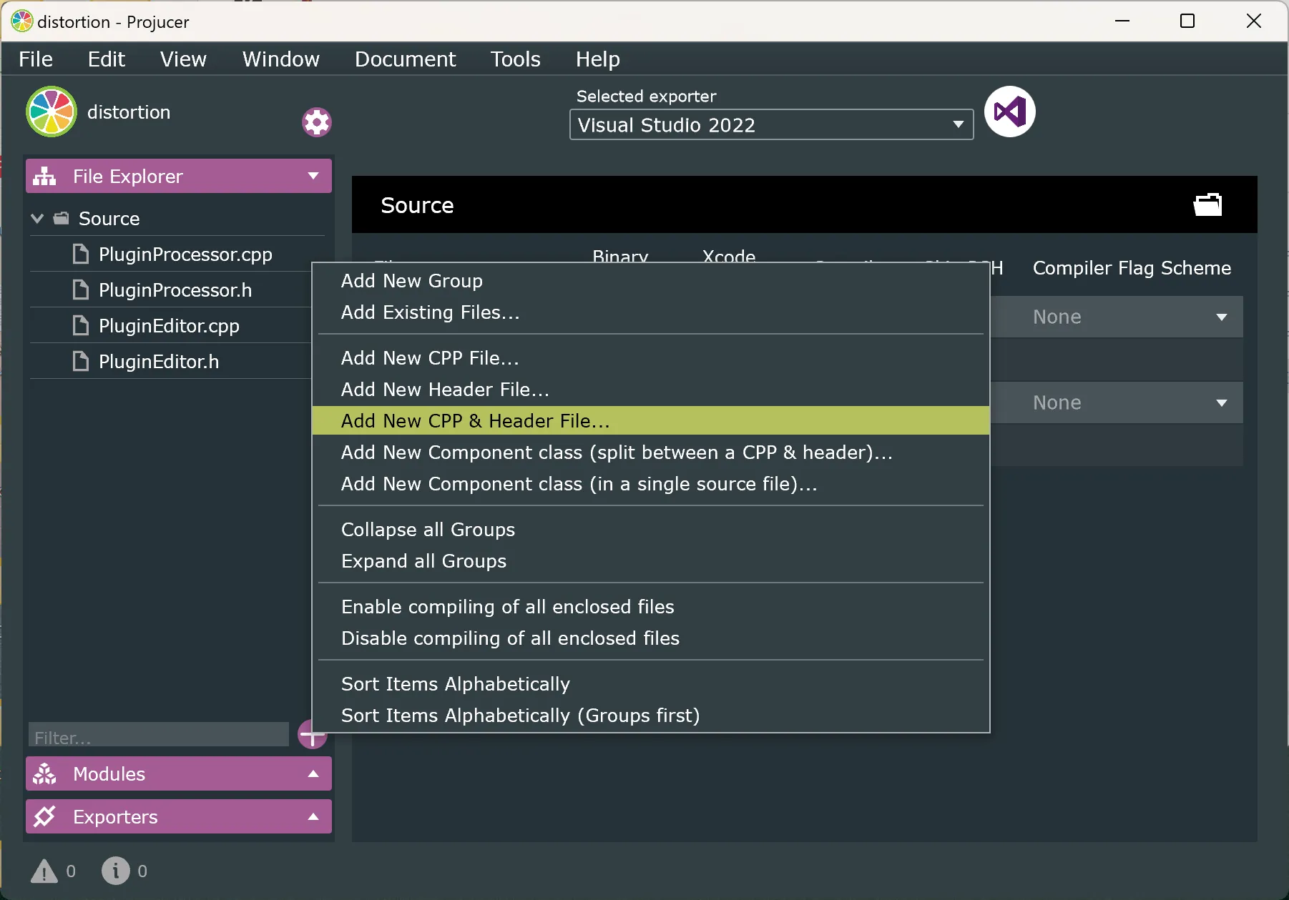Choose Sort Items Alphabetically (Groups first)
Viewport: 1289px width, 900px height.
pos(651,716)
